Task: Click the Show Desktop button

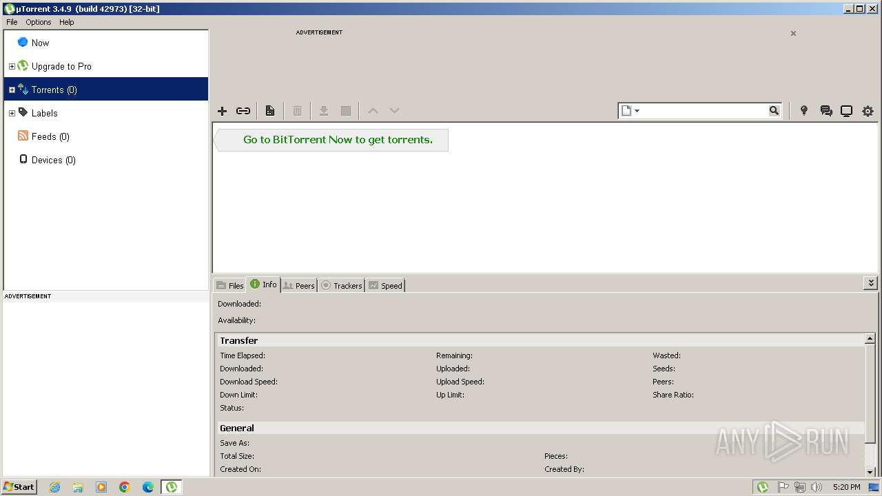Action: coord(874,487)
